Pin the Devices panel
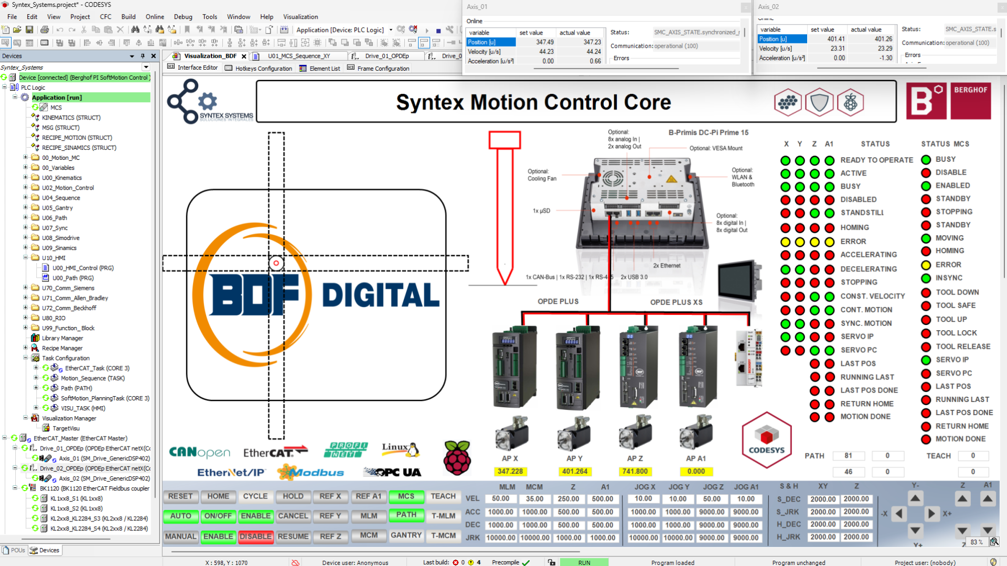The width and height of the screenshot is (1007, 566). click(143, 56)
